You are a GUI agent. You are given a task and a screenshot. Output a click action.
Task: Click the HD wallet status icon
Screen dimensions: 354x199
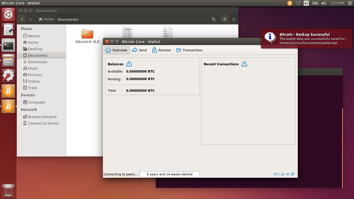[288, 174]
